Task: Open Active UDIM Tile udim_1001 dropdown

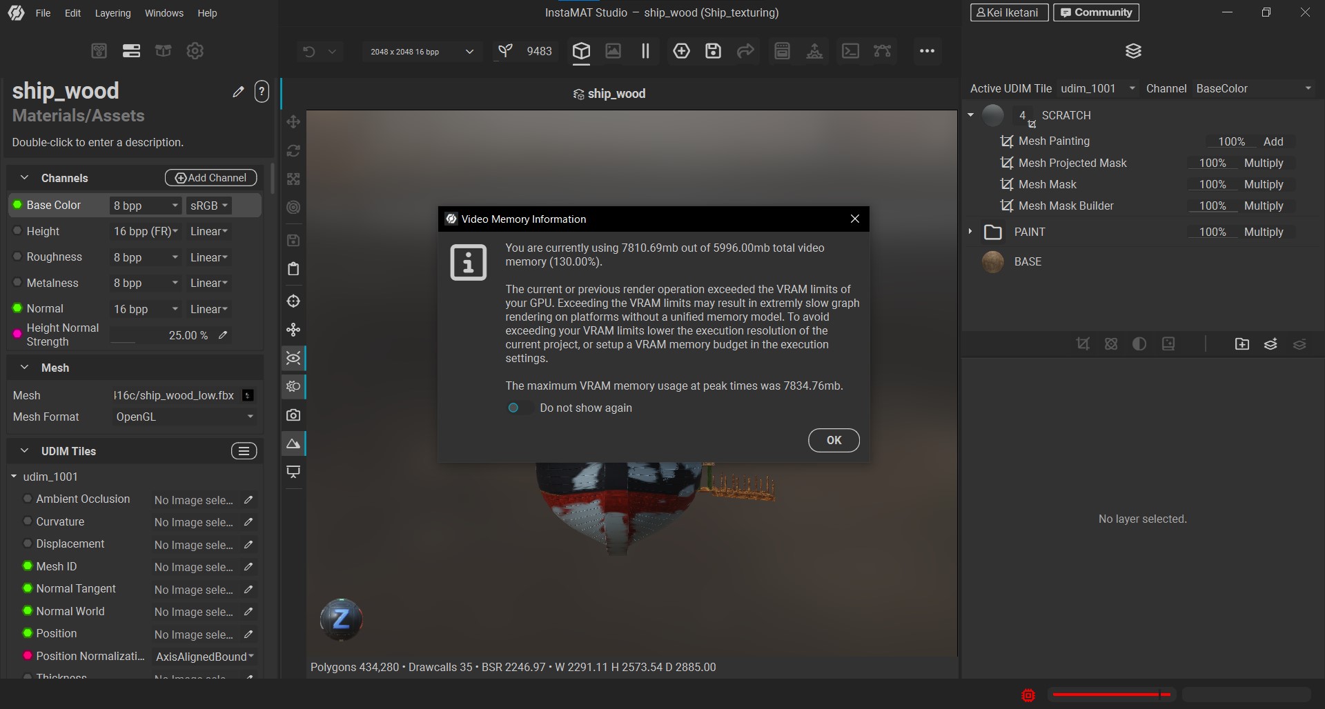Action: click(x=1097, y=88)
